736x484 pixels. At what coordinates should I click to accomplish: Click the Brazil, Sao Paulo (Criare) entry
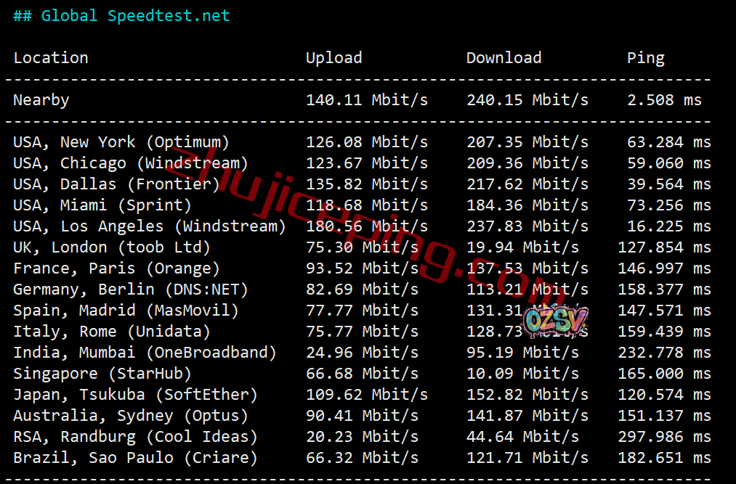click(135, 458)
